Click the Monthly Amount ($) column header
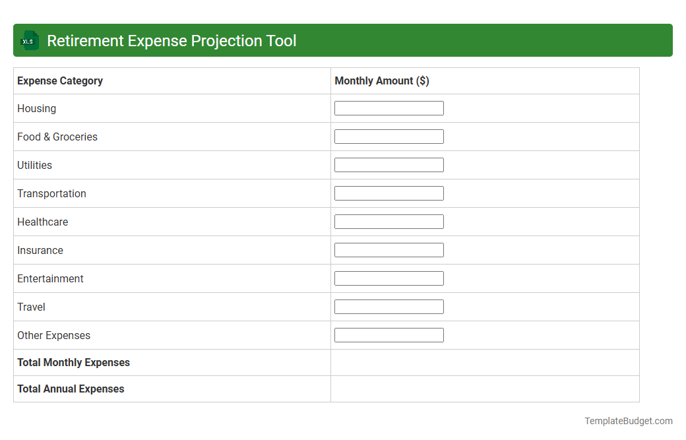Viewport: 686px width, 440px height. pyautogui.click(x=381, y=80)
